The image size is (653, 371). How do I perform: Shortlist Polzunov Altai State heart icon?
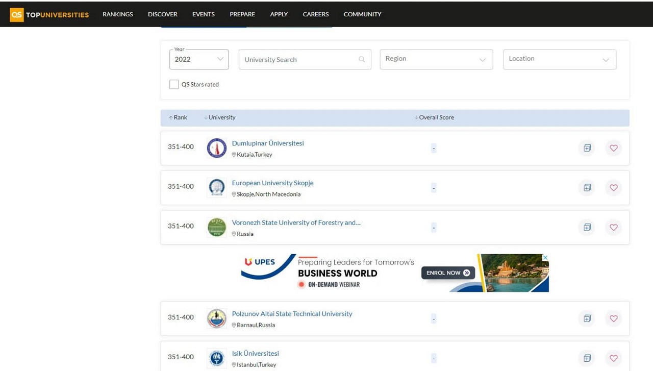614,318
